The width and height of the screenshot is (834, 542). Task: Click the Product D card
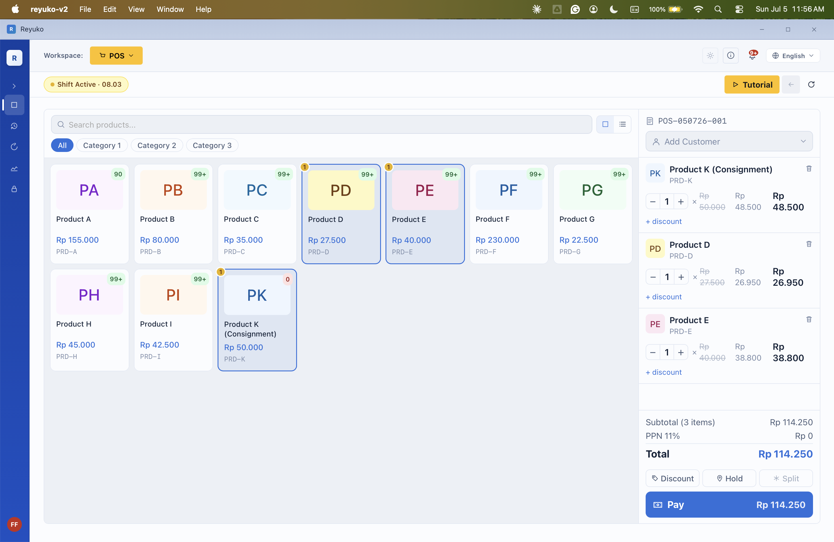pos(341,214)
